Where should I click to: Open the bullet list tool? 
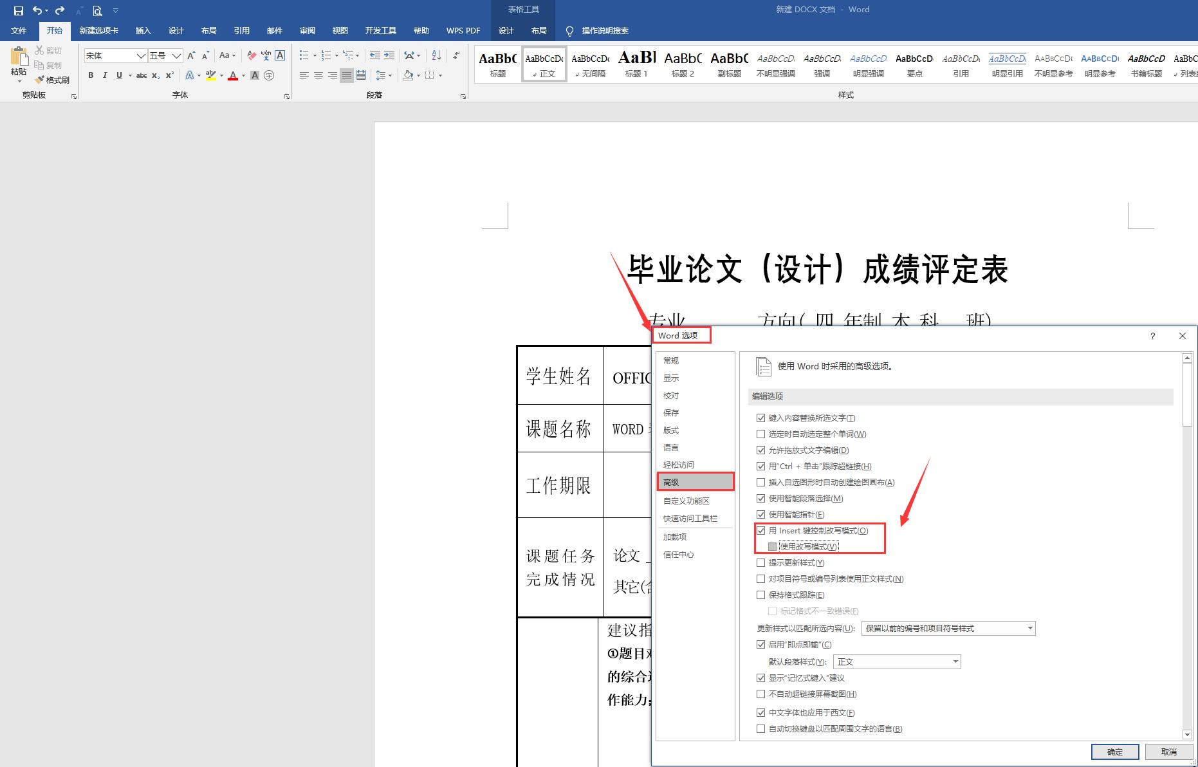pos(302,55)
